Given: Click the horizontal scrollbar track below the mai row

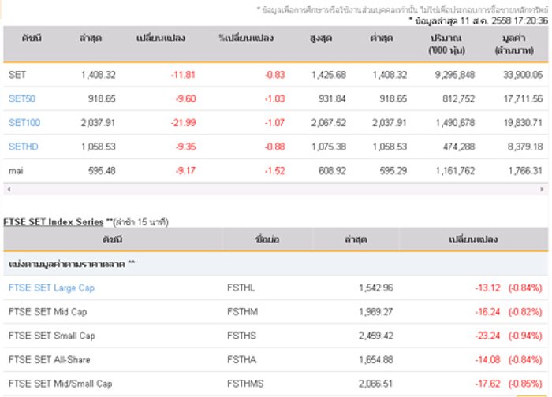Looking at the screenshot, I should pos(276,190).
